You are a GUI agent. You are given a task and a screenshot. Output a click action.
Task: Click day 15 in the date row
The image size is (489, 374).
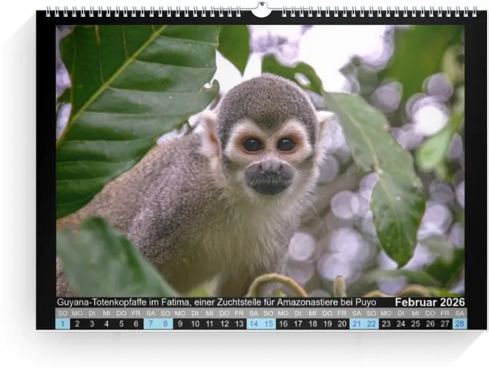[x=268, y=324]
